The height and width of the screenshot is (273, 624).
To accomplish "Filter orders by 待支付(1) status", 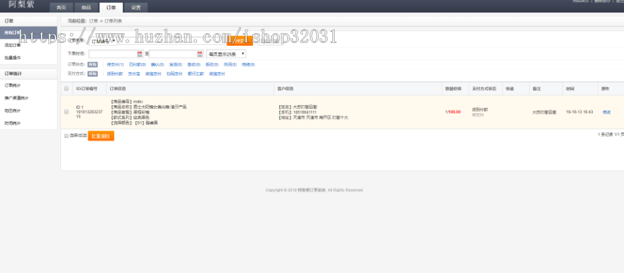I will [115, 64].
